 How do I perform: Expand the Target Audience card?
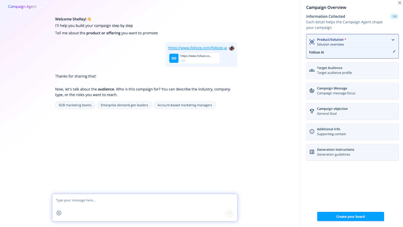(x=352, y=70)
